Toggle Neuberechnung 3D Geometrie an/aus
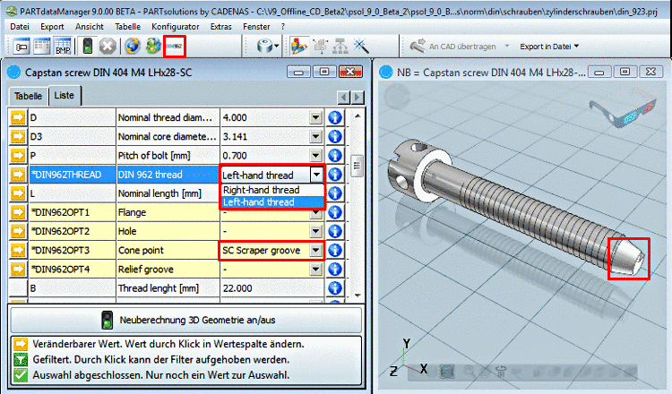 186,320
